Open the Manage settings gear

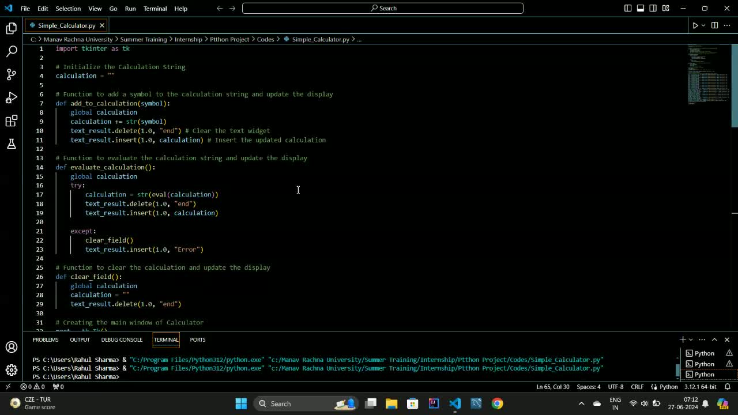click(12, 370)
